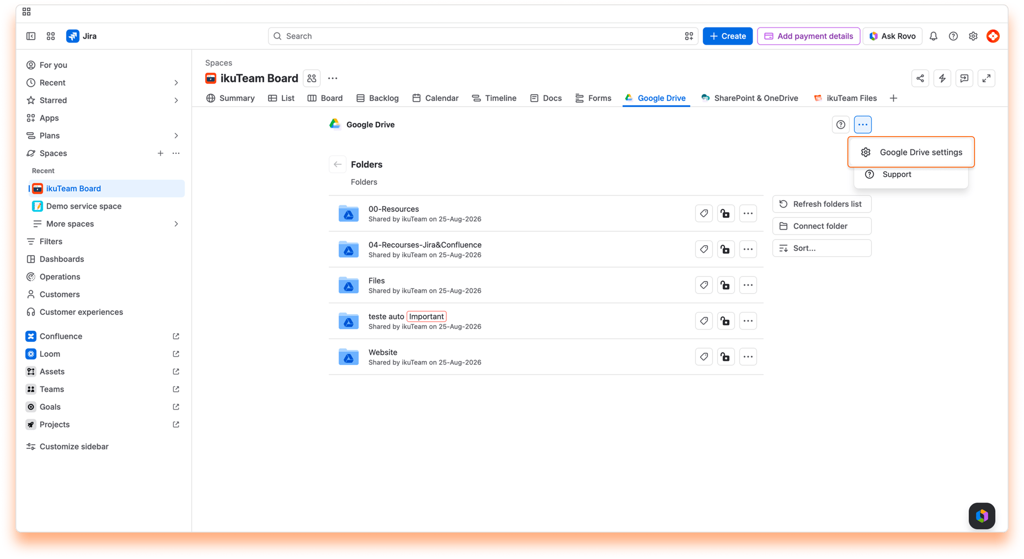The image size is (1024, 559).
Task: Open the notifications bell
Action: (933, 36)
